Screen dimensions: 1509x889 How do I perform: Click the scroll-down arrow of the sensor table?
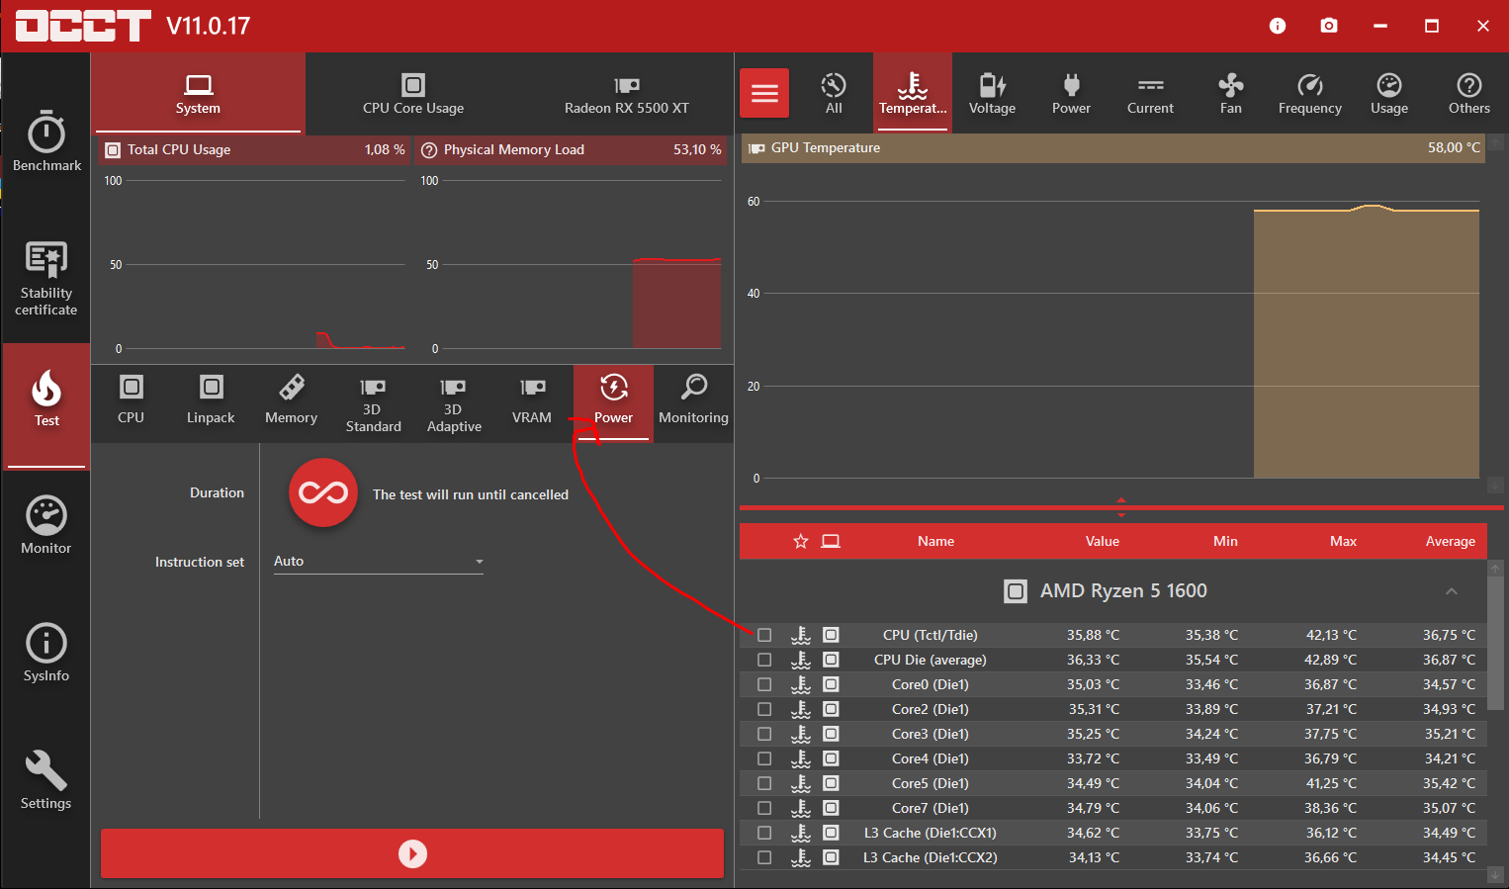click(1495, 875)
